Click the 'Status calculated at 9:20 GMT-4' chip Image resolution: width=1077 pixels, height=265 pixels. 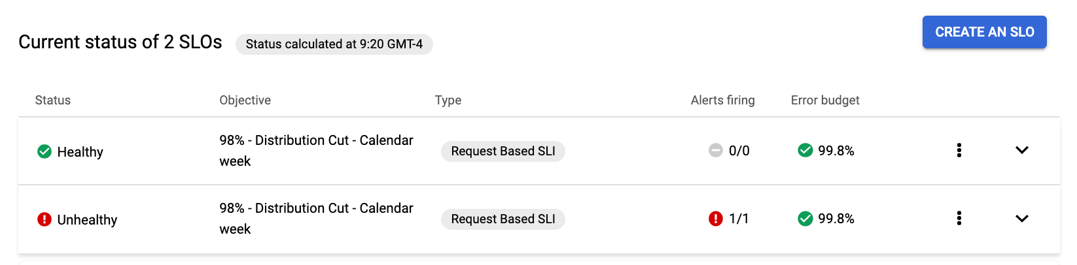pos(334,44)
